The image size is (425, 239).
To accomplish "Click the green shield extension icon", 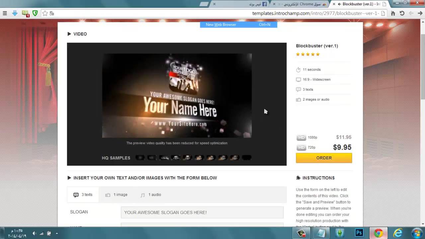I will 35,13.
